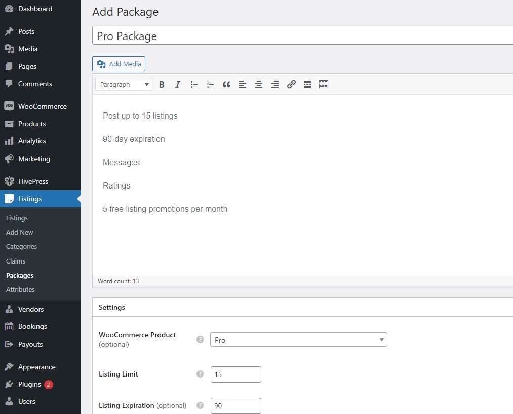Image resolution: width=513 pixels, height=414 pixels.
Task: Apply italic formatting in the editor
Action: tap(178, 84)
